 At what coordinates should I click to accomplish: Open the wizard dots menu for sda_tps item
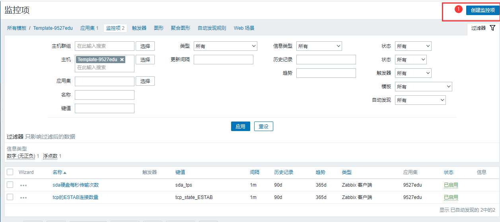(x=23, y=185)
